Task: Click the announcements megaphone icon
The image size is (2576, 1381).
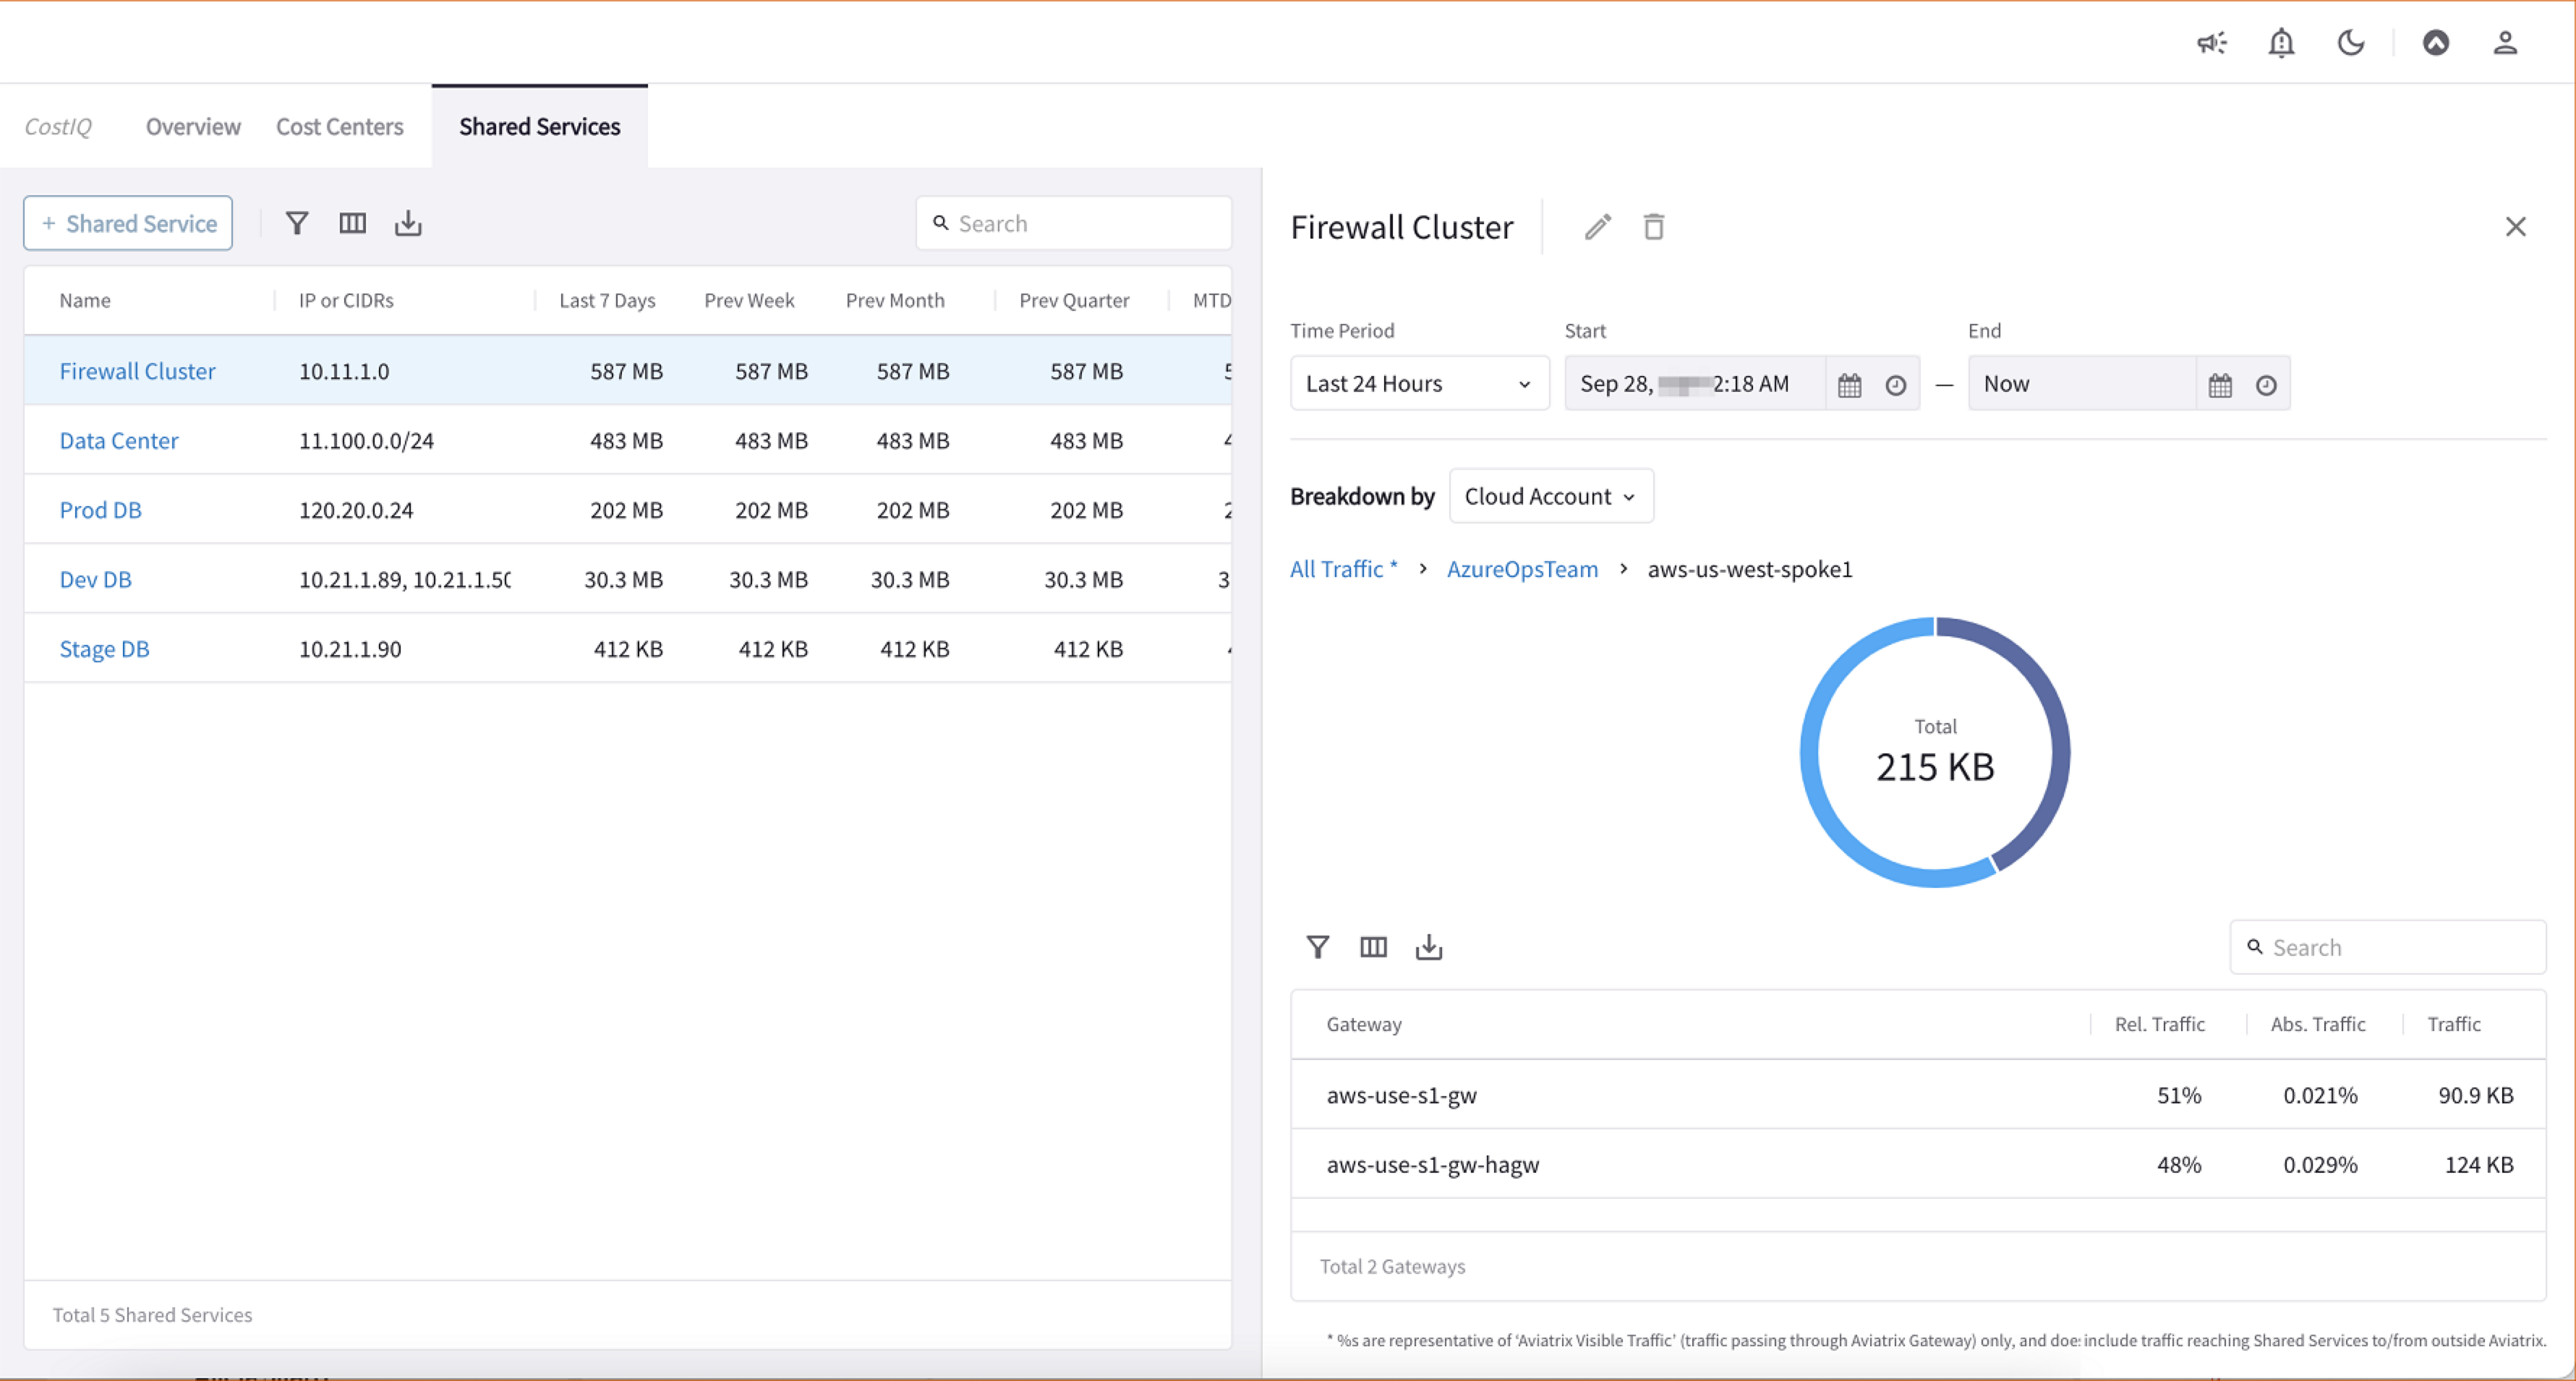Action: [2211, 42]
